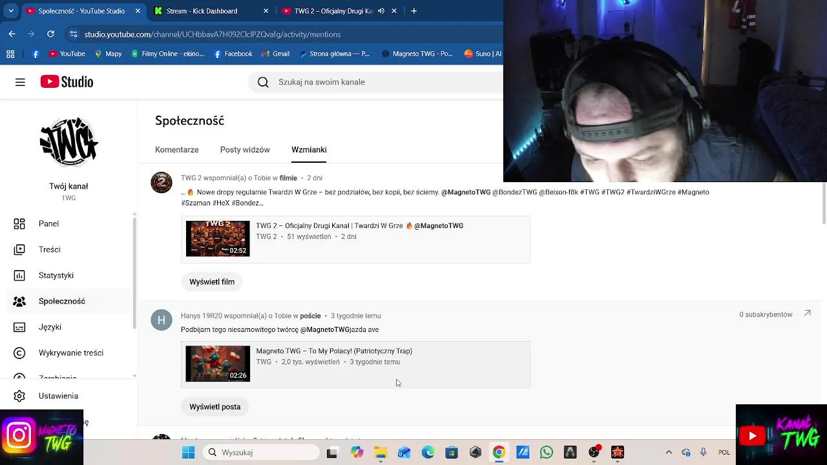Switch to the TWG 2 browser tab
This screenshot has width=827, height=465.
333,11
